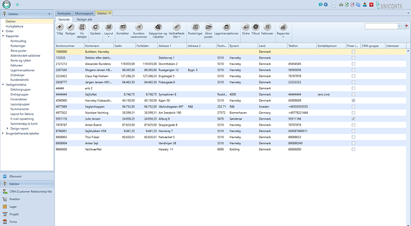Screen dimensions: 411x226
Task: Select the Startside ribbon tab
Action: [x=64, y=19]
